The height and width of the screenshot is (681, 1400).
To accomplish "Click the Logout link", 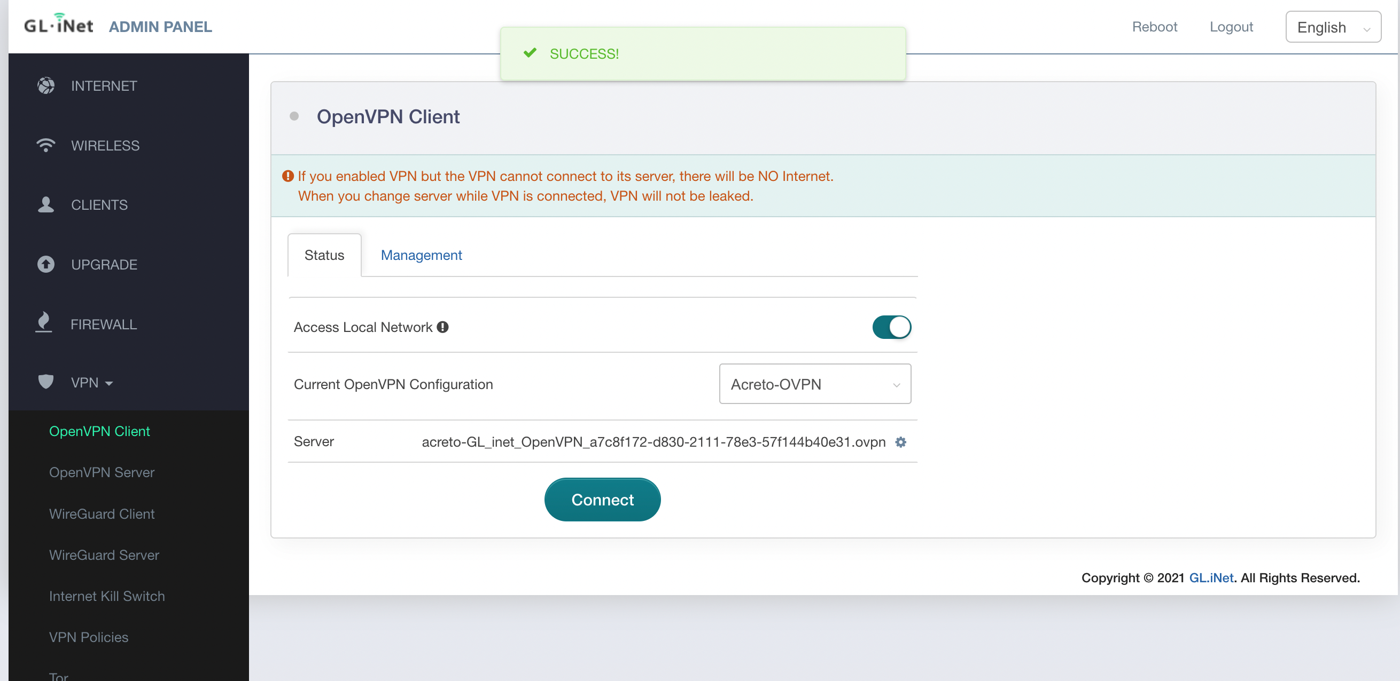I will coord(1231,27).
